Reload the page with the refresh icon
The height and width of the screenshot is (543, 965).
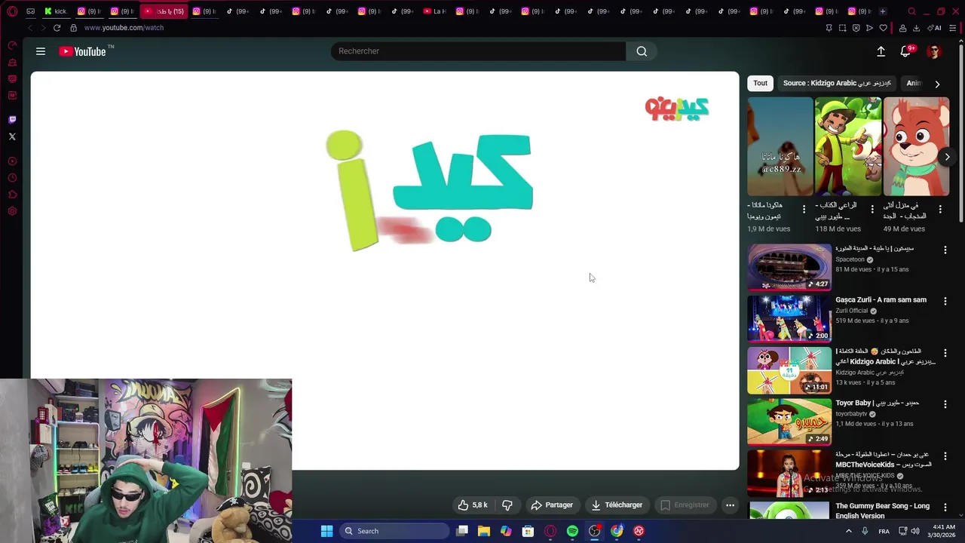[x=57, y=28]
